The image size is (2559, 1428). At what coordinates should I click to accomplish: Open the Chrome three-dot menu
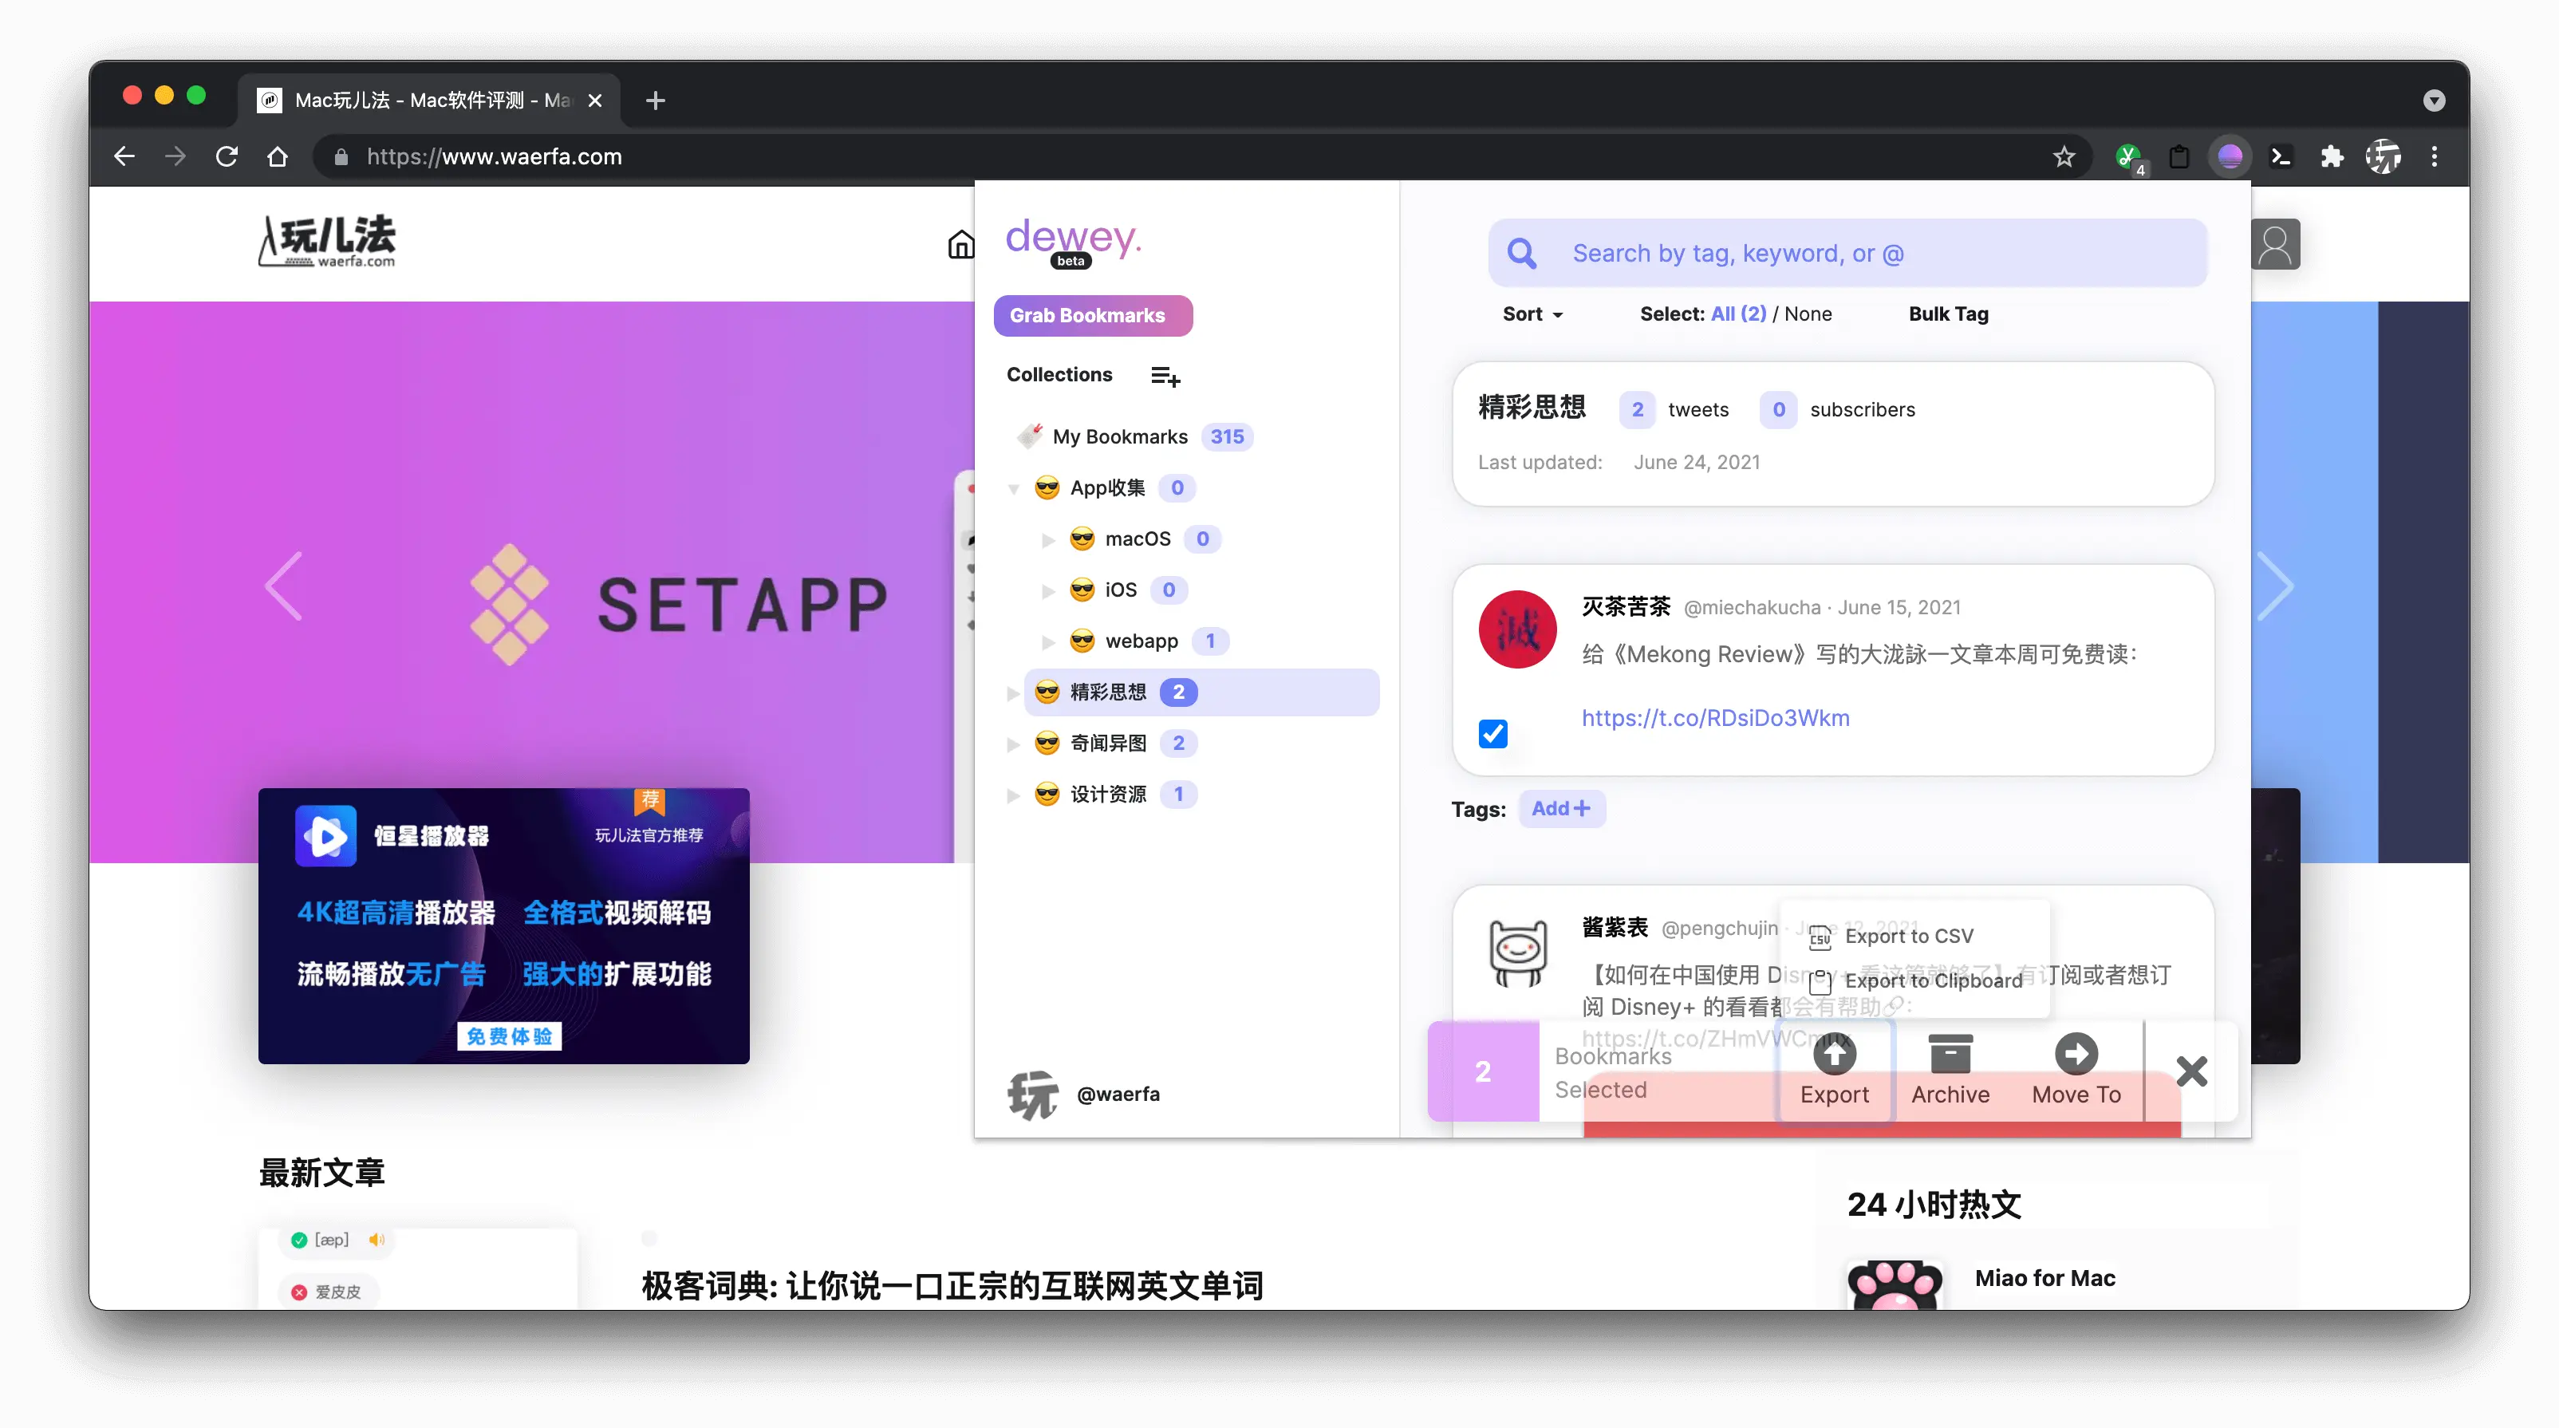click(x=2434, y=156)
